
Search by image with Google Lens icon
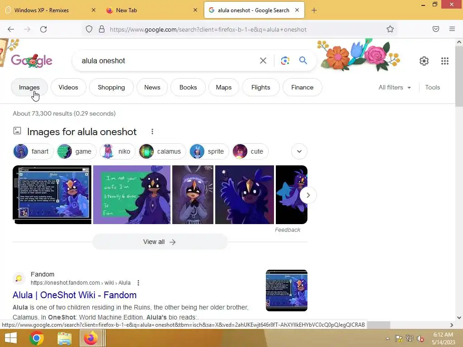(285, 61)
